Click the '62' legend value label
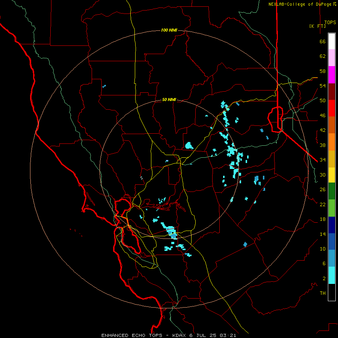 [x=323, y=56]
